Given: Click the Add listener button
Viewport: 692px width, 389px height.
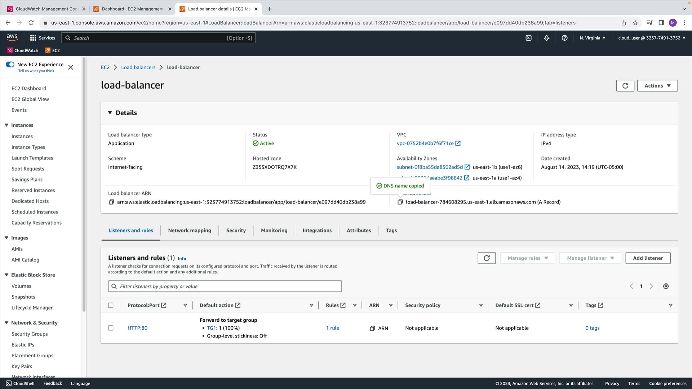Looking at the screenshot, I should pos(648,258).
